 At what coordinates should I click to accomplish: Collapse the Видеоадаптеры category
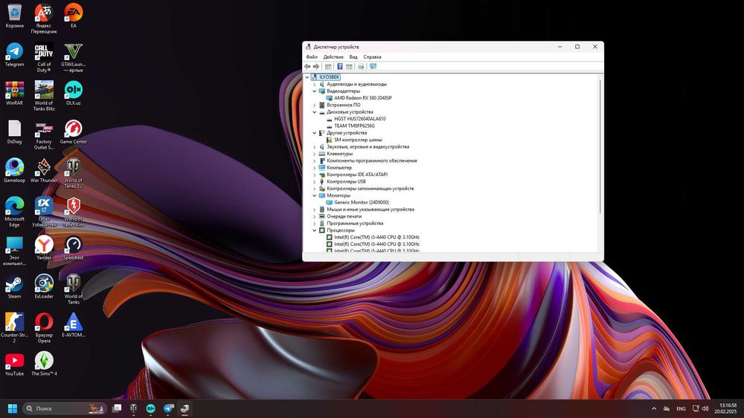[x=314, y=91]
